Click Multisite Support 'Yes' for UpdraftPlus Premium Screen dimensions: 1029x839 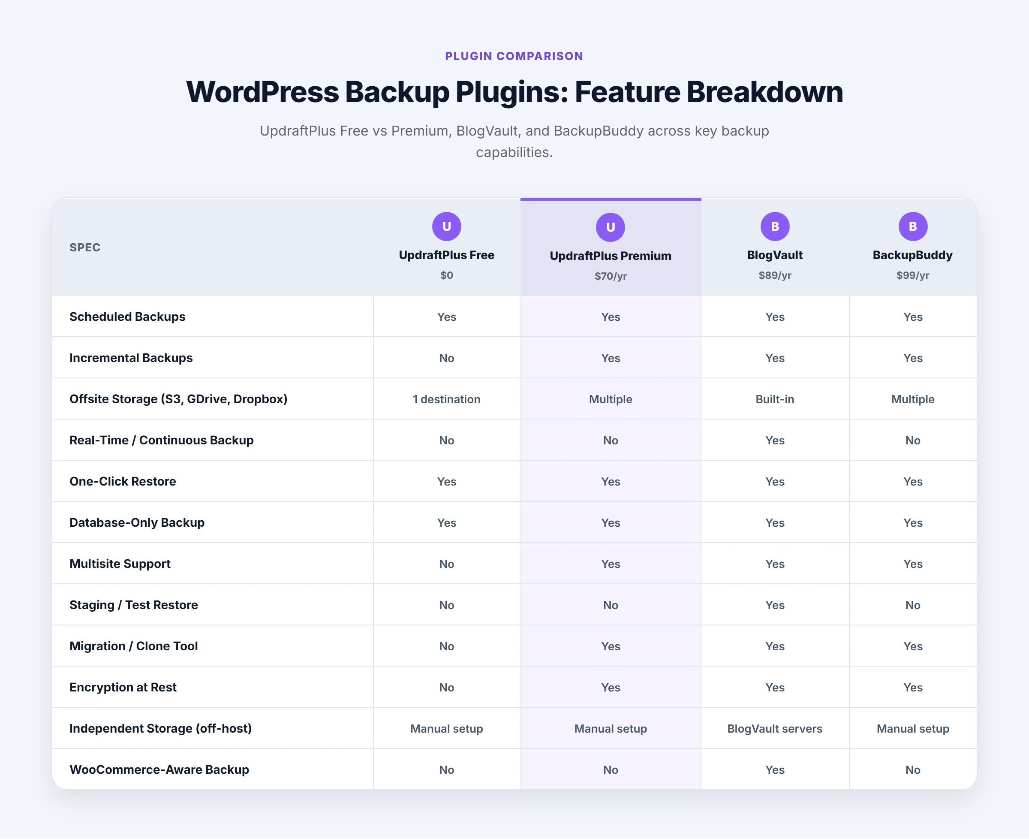[x=610, y=564]
